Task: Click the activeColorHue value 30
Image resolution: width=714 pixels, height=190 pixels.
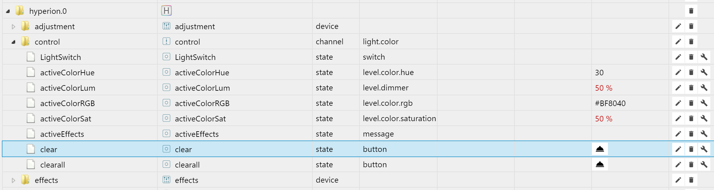Action: coord(599,73)
